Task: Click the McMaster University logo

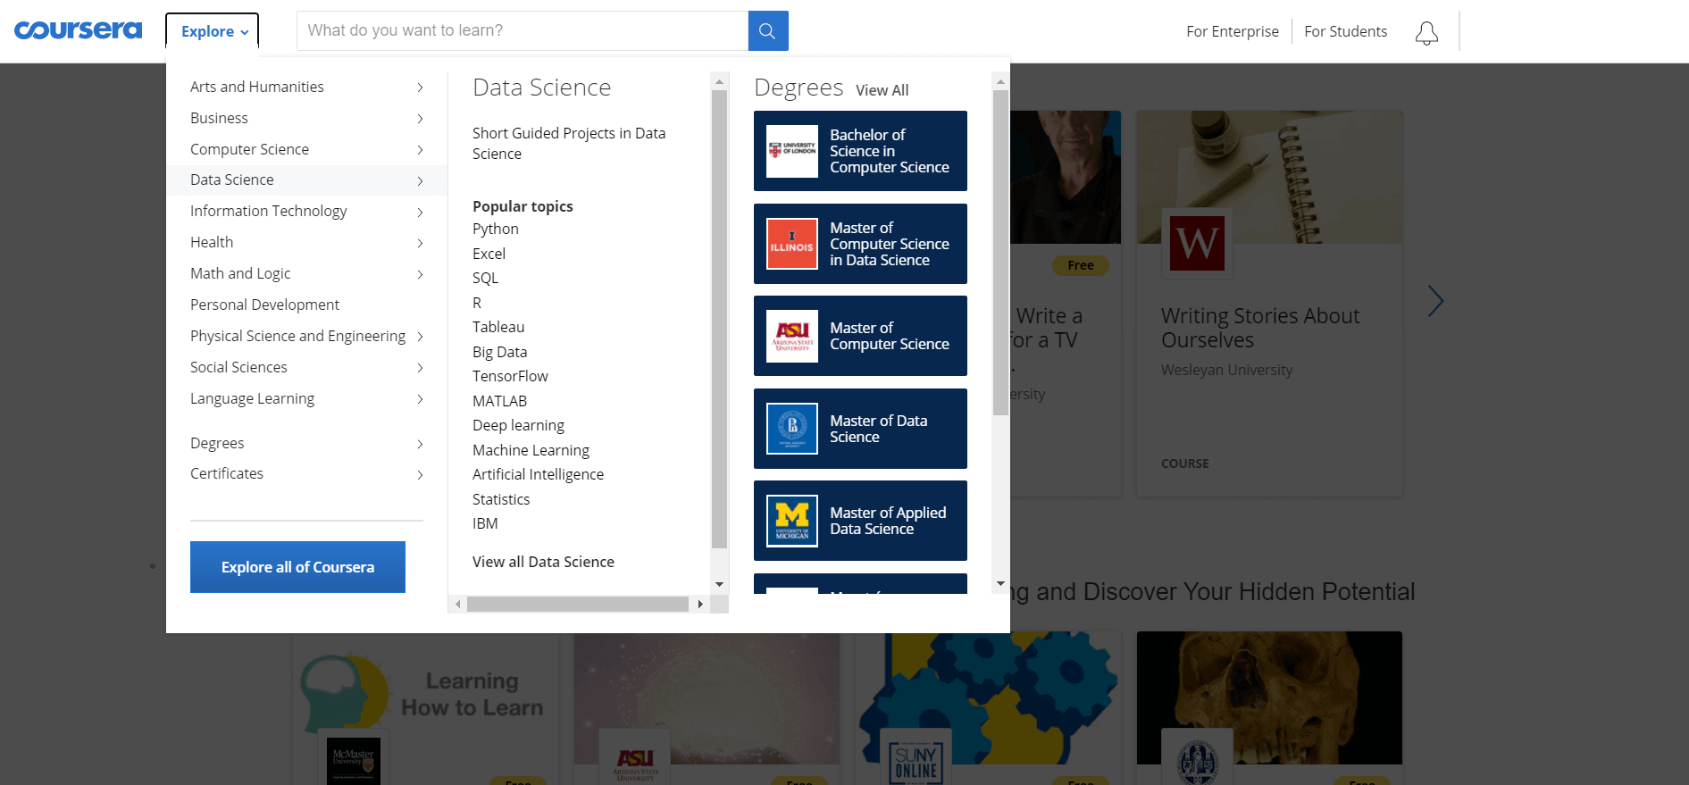Action: (354, 761)
